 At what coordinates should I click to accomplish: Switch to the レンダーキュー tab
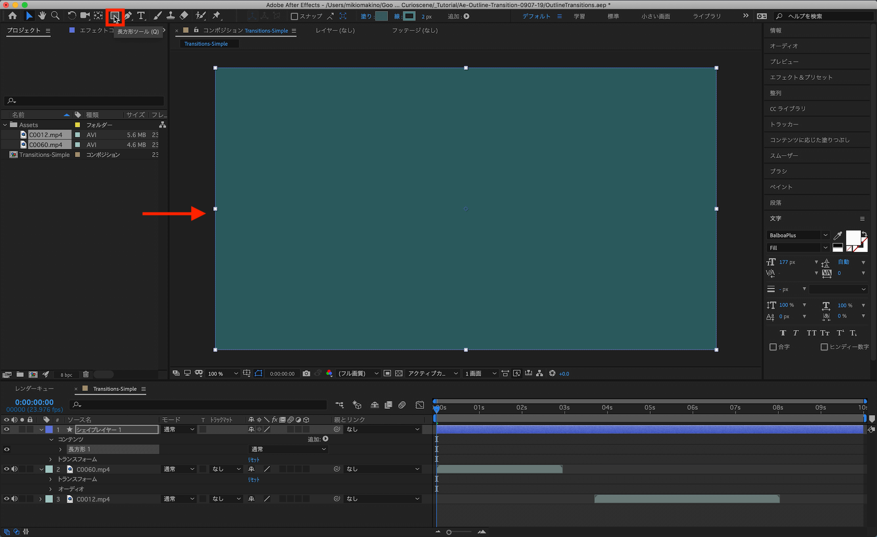34,389
